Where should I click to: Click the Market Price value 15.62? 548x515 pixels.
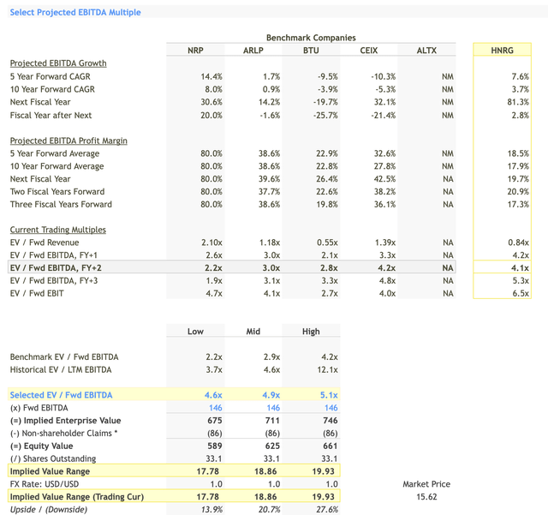point(426,497)
